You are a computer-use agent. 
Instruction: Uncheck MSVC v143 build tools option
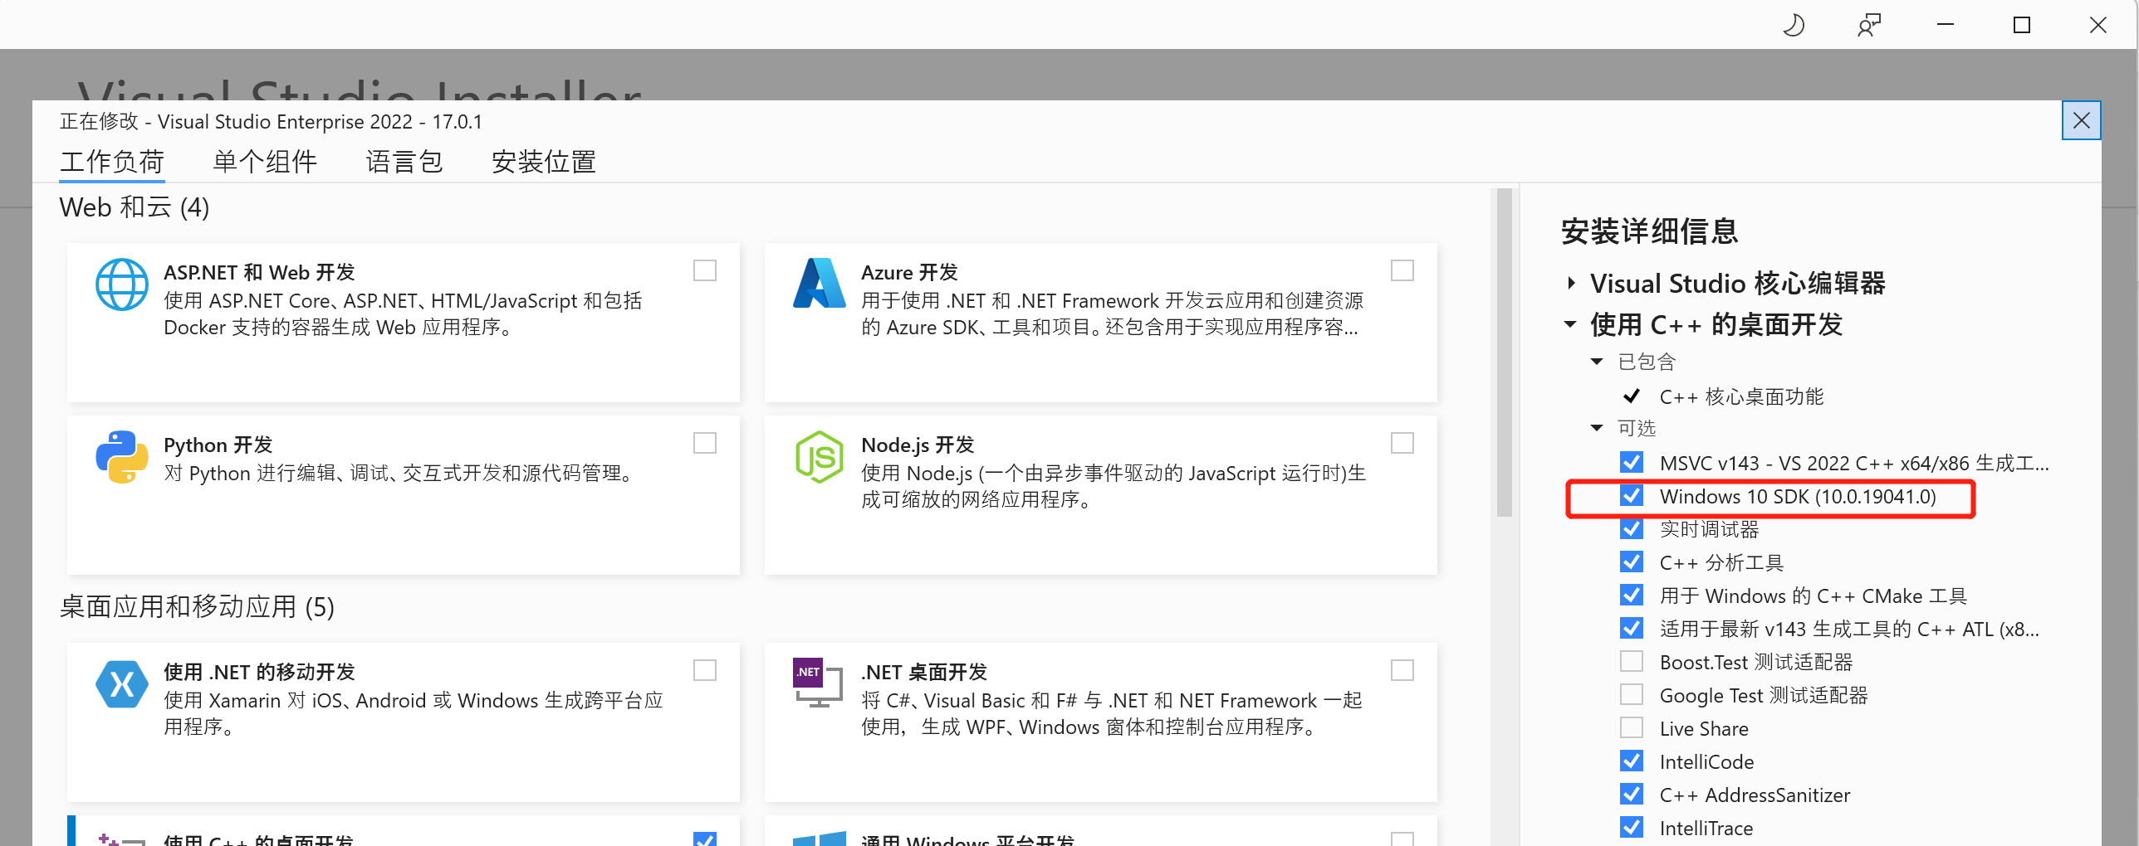point(1632,463)
